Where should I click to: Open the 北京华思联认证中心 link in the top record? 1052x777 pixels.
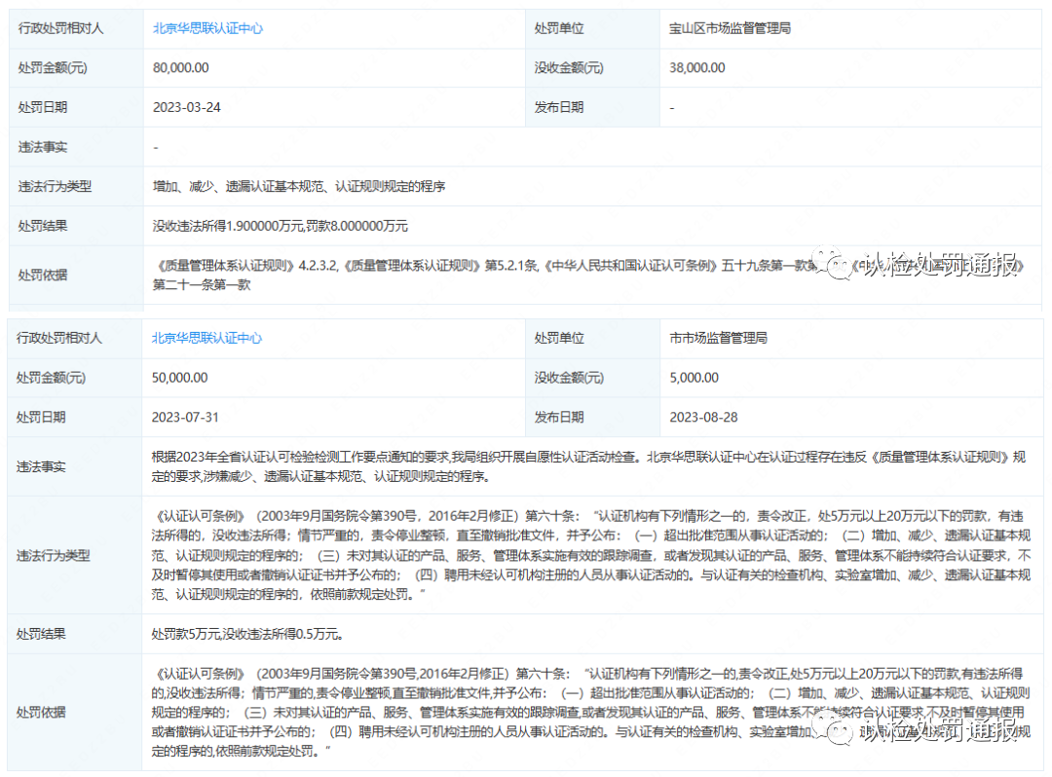[207, 28]
